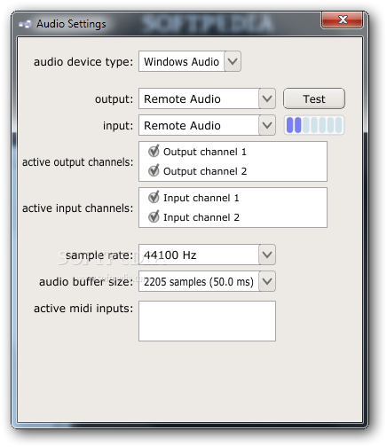Click the 'active input channels:' label
The width and height of the screenshot is (387, 447).
78,208
